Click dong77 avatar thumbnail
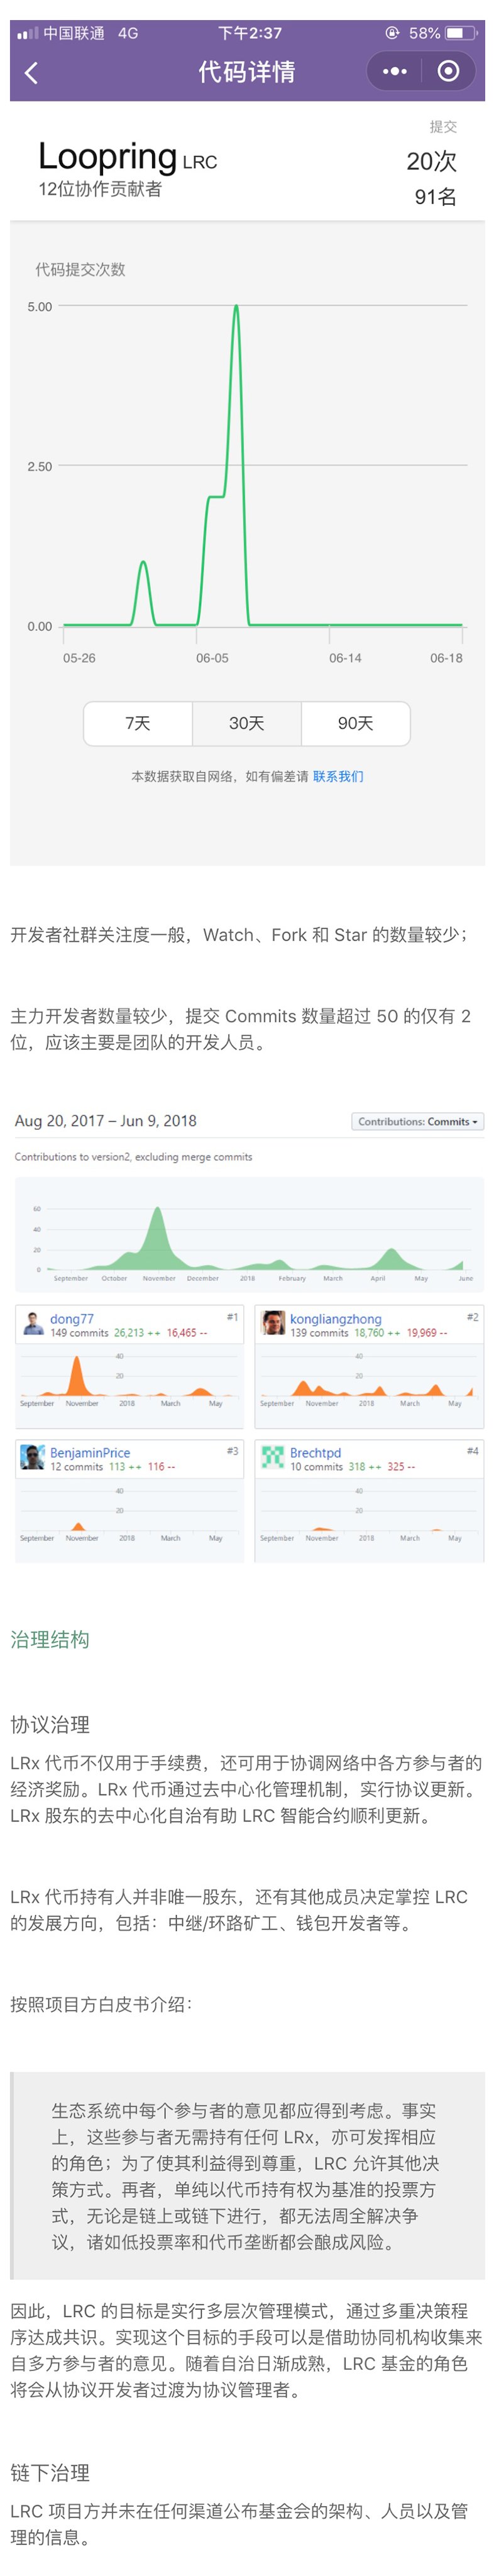Image resolution: width=494 pixels, height=2576 pixels. click(33, 1324)
